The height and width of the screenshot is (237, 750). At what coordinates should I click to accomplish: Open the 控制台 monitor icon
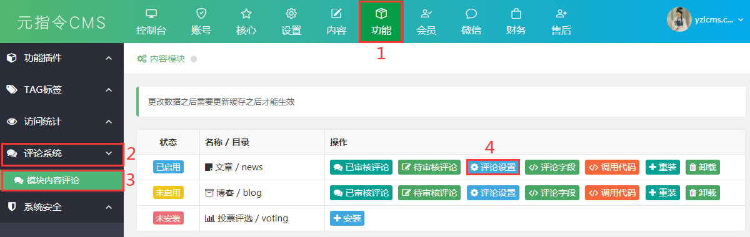pyautogui.click(x=151, y=13)
